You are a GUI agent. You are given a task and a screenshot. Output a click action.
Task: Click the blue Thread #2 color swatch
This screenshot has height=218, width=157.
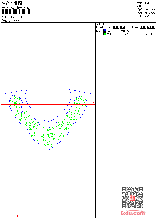point(105,31)
